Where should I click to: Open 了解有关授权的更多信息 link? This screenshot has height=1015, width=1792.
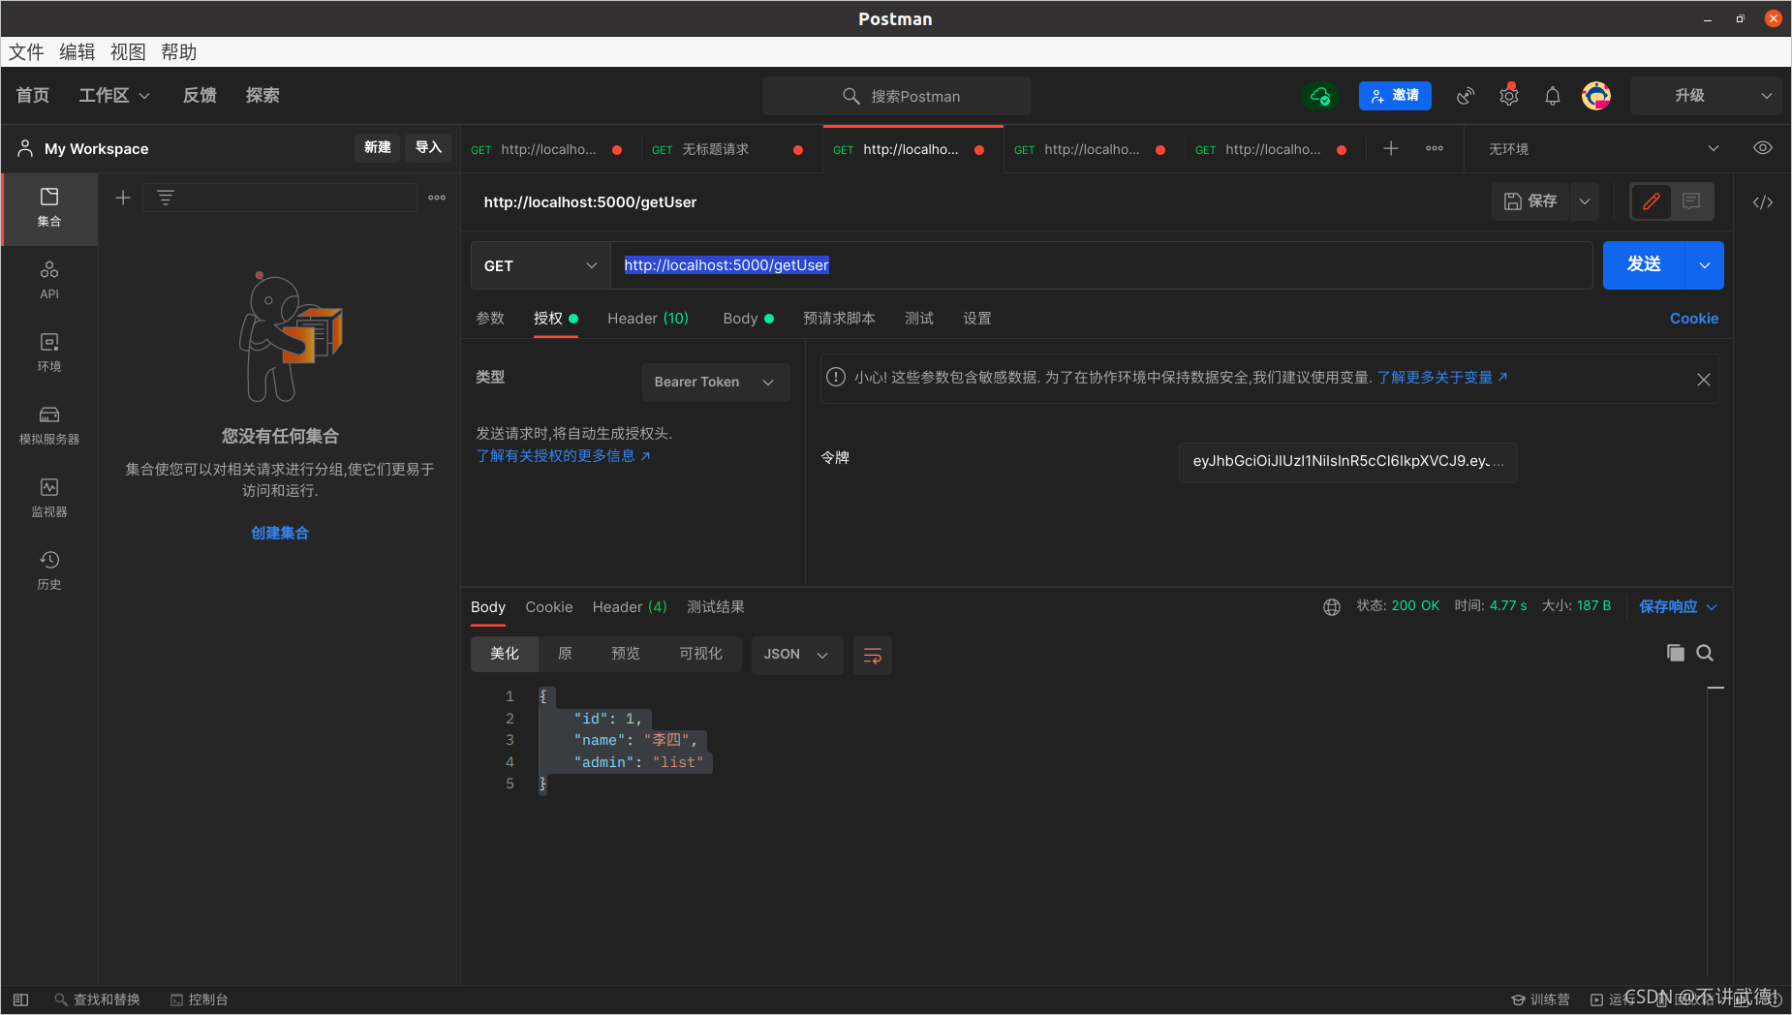click(x=563, y=456)
